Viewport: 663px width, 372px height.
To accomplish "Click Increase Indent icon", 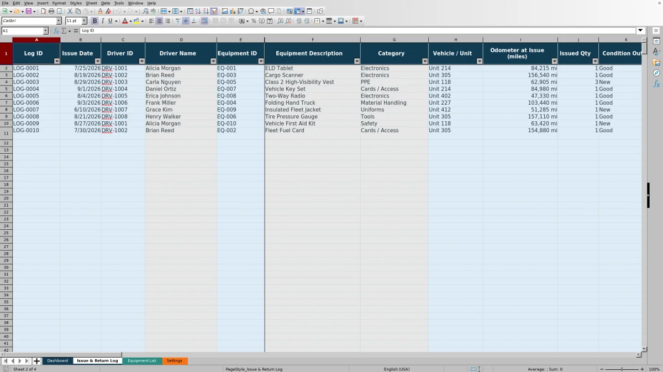I will pyautogui.click(x=299, y=21).
